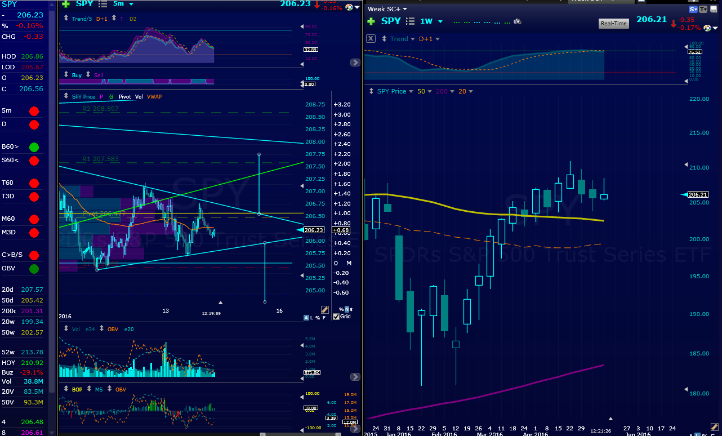The height and width of the screenshot is (436, 722).
Task: Enable logarithmic scale L toggle
Action: click(311, 318)
